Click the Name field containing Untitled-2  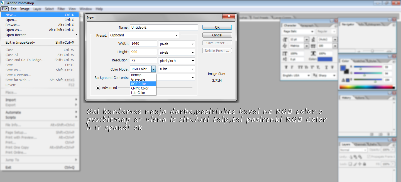(163, 28)
